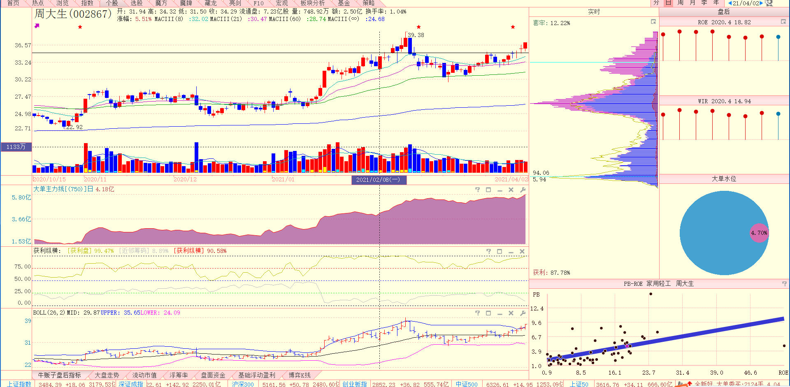Click the 1133万 volume level label

16,147
